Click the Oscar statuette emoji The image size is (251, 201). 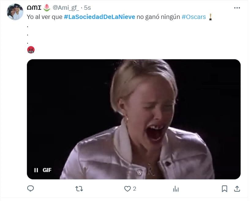pyautogui.click(x=210, y=17)
